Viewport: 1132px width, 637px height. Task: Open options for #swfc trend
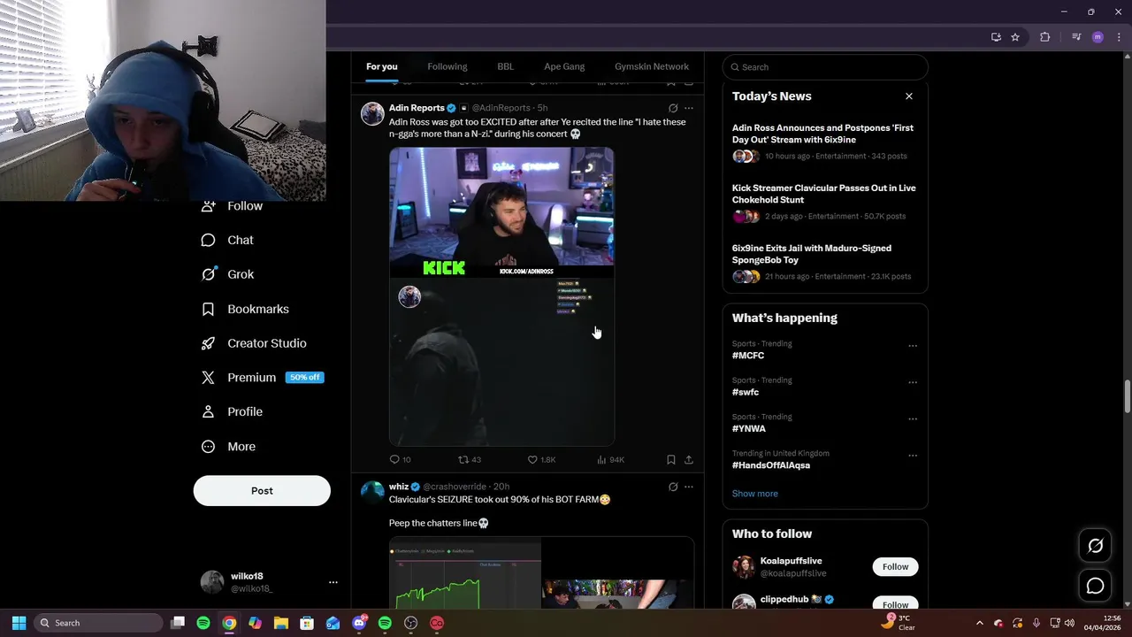[x=913, y=382]
